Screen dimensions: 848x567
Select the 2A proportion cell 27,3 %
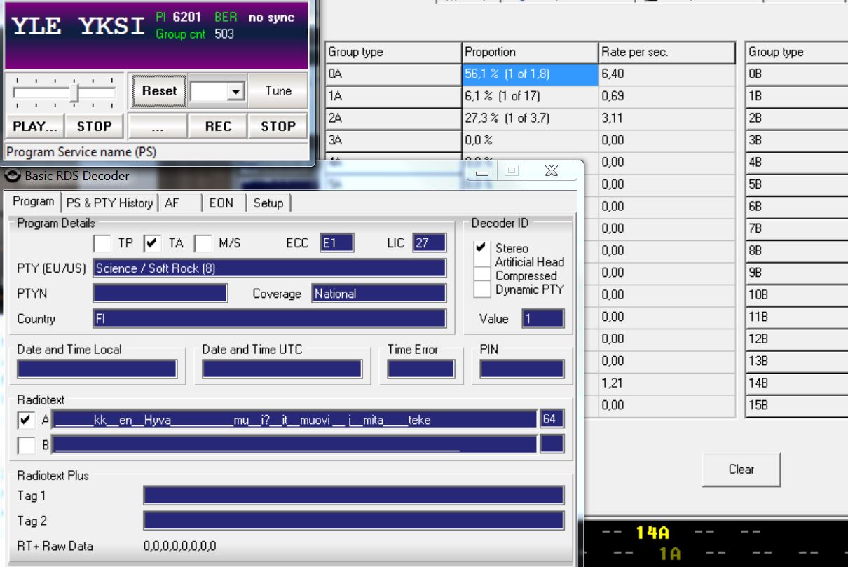(x=531, y=118)
